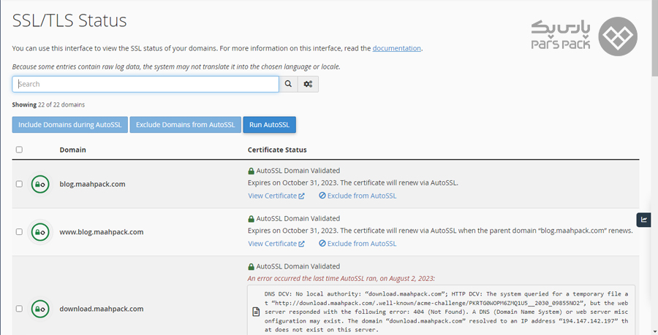Click the www.blog.maahpack.com SSL status icon
This screenshot has width=658, height=335.
click(x=40, y=232)
